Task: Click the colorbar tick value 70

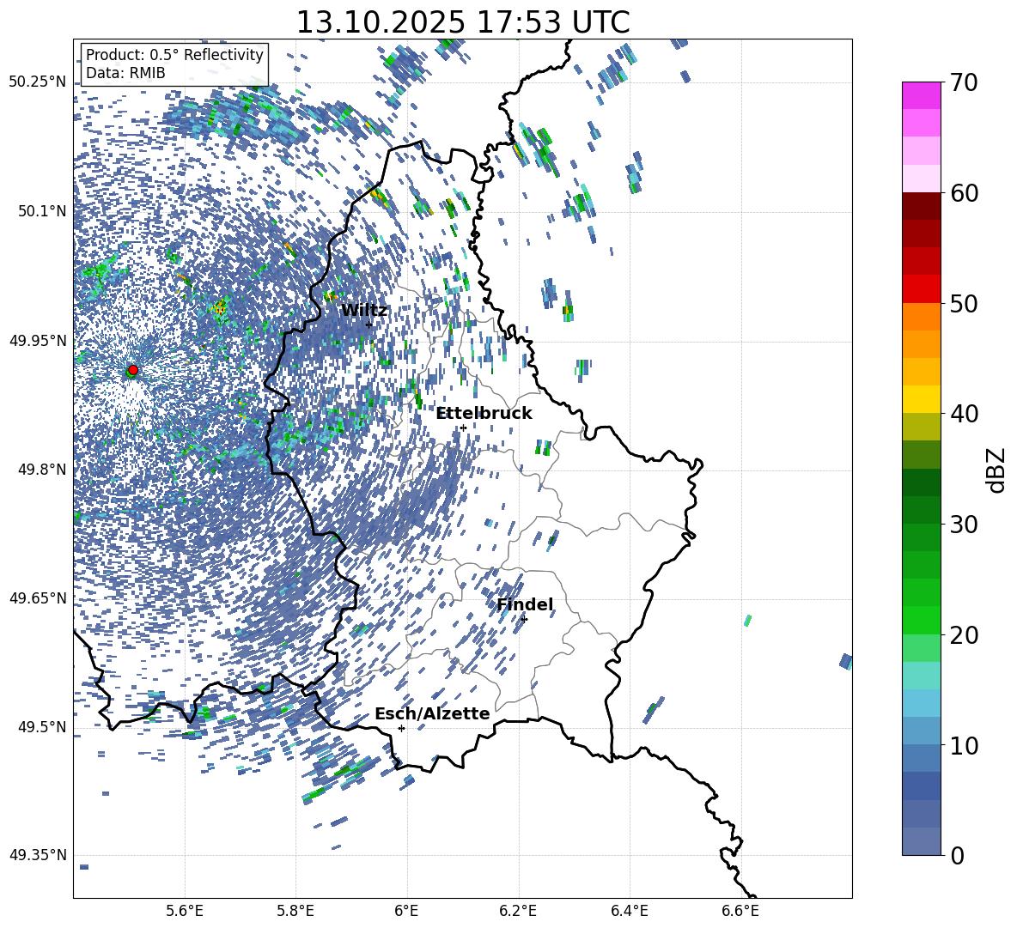Action: click(x=963, y=82)
